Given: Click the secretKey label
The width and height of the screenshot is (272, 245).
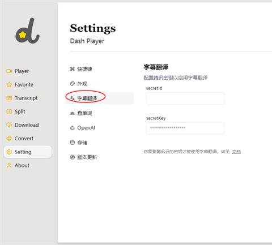Looking at the screenshot, I should (156, 118).
